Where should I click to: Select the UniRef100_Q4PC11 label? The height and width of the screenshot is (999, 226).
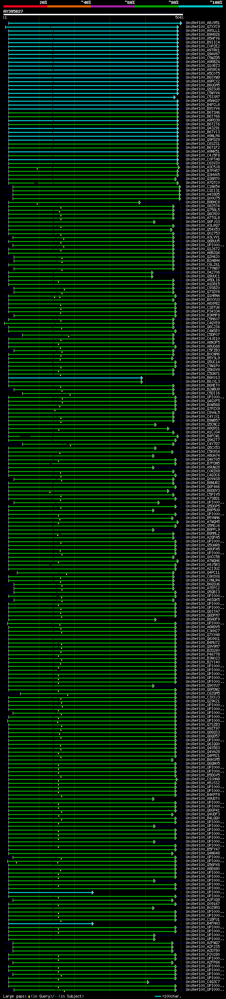(202, 572)
